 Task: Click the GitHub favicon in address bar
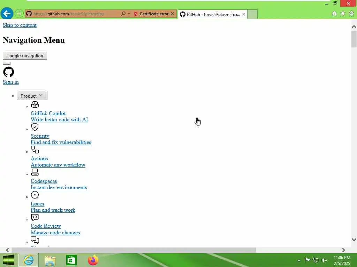tap(29, 14)
